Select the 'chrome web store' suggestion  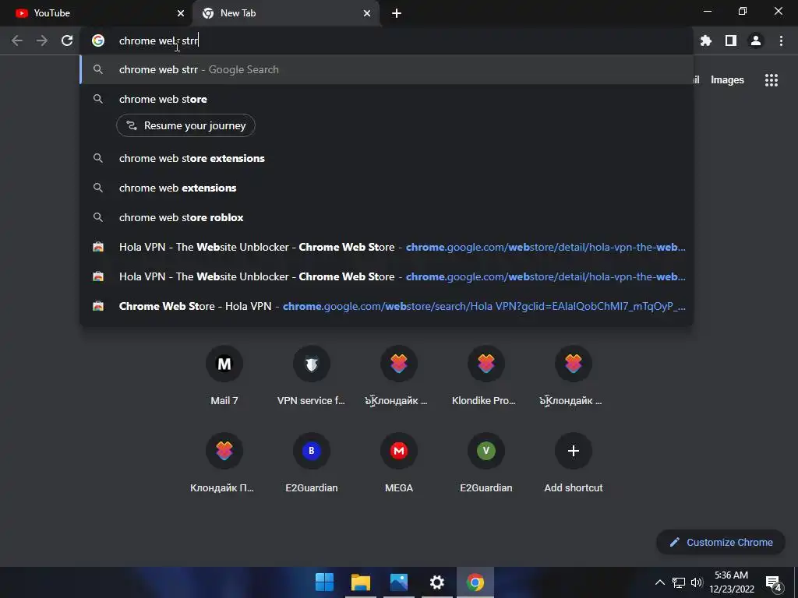387,99
